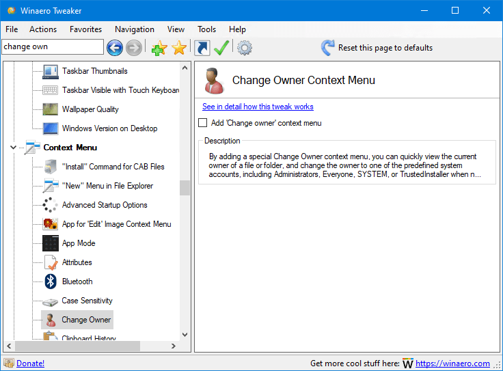Image resolution: width=503 pixels, height=371 pixels.
Task: Click the create shortcut arrow icon
Action: pos(202,48)
